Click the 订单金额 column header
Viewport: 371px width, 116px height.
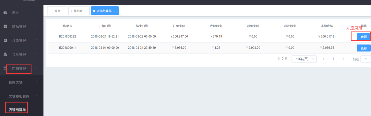coord(179,26)
